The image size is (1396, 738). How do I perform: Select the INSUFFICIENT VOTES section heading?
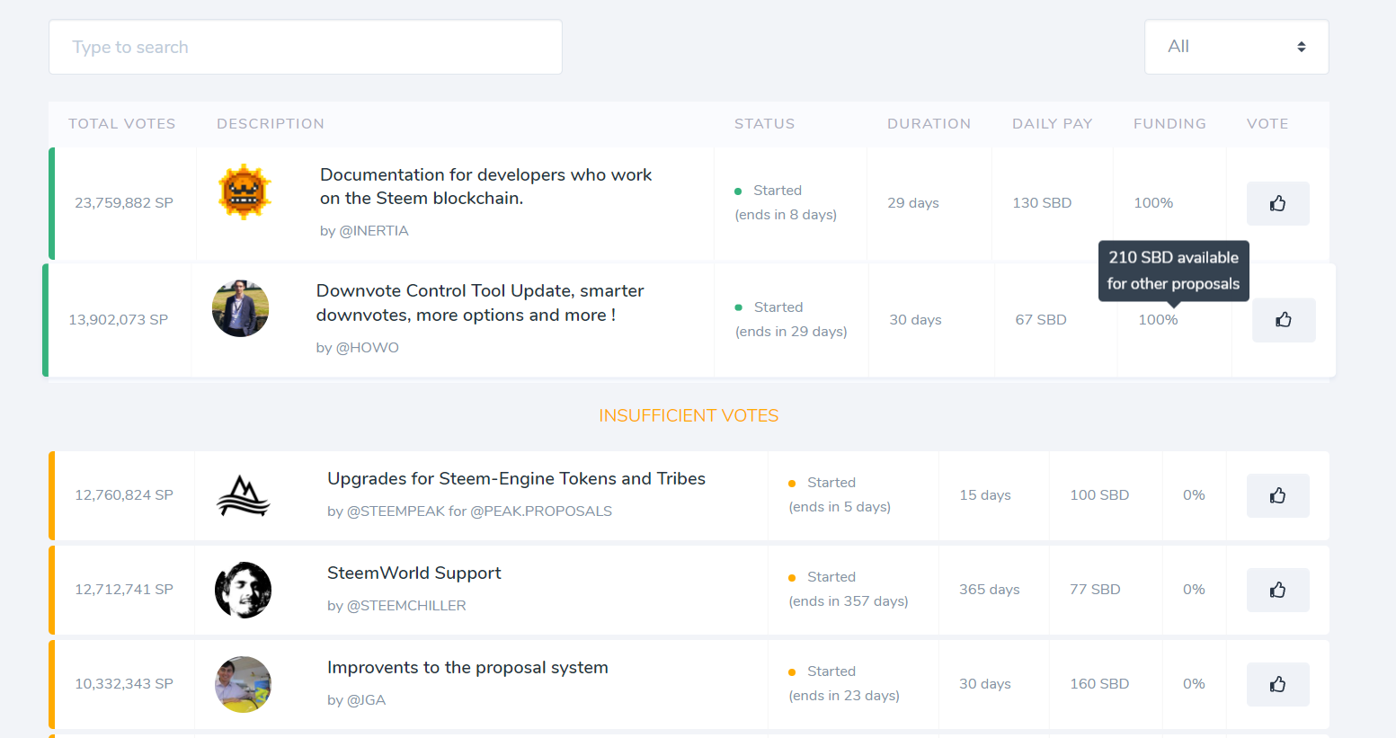pyautogui.click(x=689, y=416)
